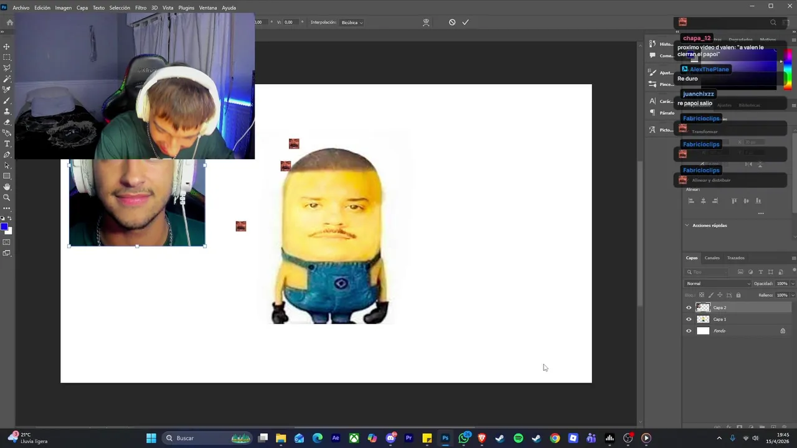The height and width of the screenshot is (448, 797).
Task: Select the Clone Stamp tool
Action: [7, 111]
